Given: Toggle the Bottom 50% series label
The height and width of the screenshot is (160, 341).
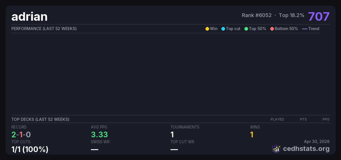Looking at the screenshot, I should pos(286,29).
